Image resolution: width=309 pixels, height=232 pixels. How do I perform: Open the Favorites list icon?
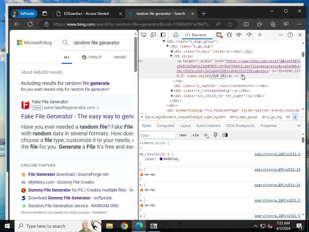(x=260, y=24)
